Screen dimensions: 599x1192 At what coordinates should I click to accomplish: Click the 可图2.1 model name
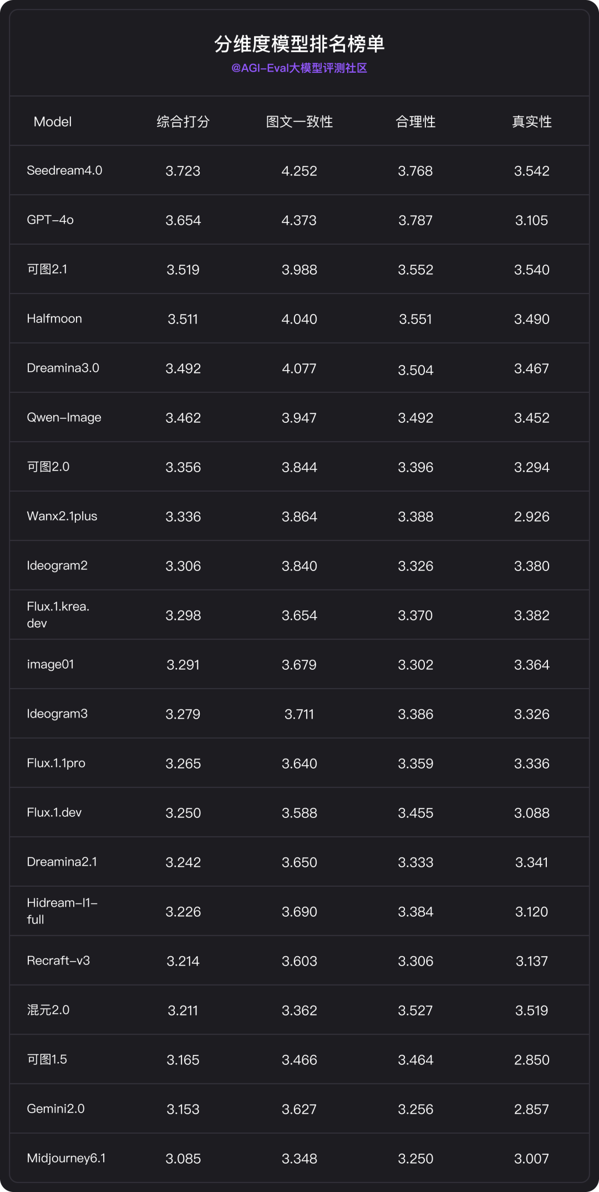pyautogui.click(x=47, y=269)
